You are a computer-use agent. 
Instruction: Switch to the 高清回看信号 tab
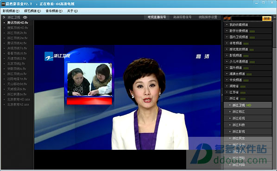182,17
